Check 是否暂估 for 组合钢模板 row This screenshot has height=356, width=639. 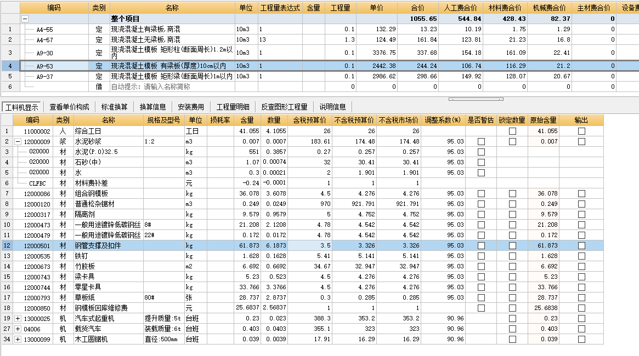point(481,194)
